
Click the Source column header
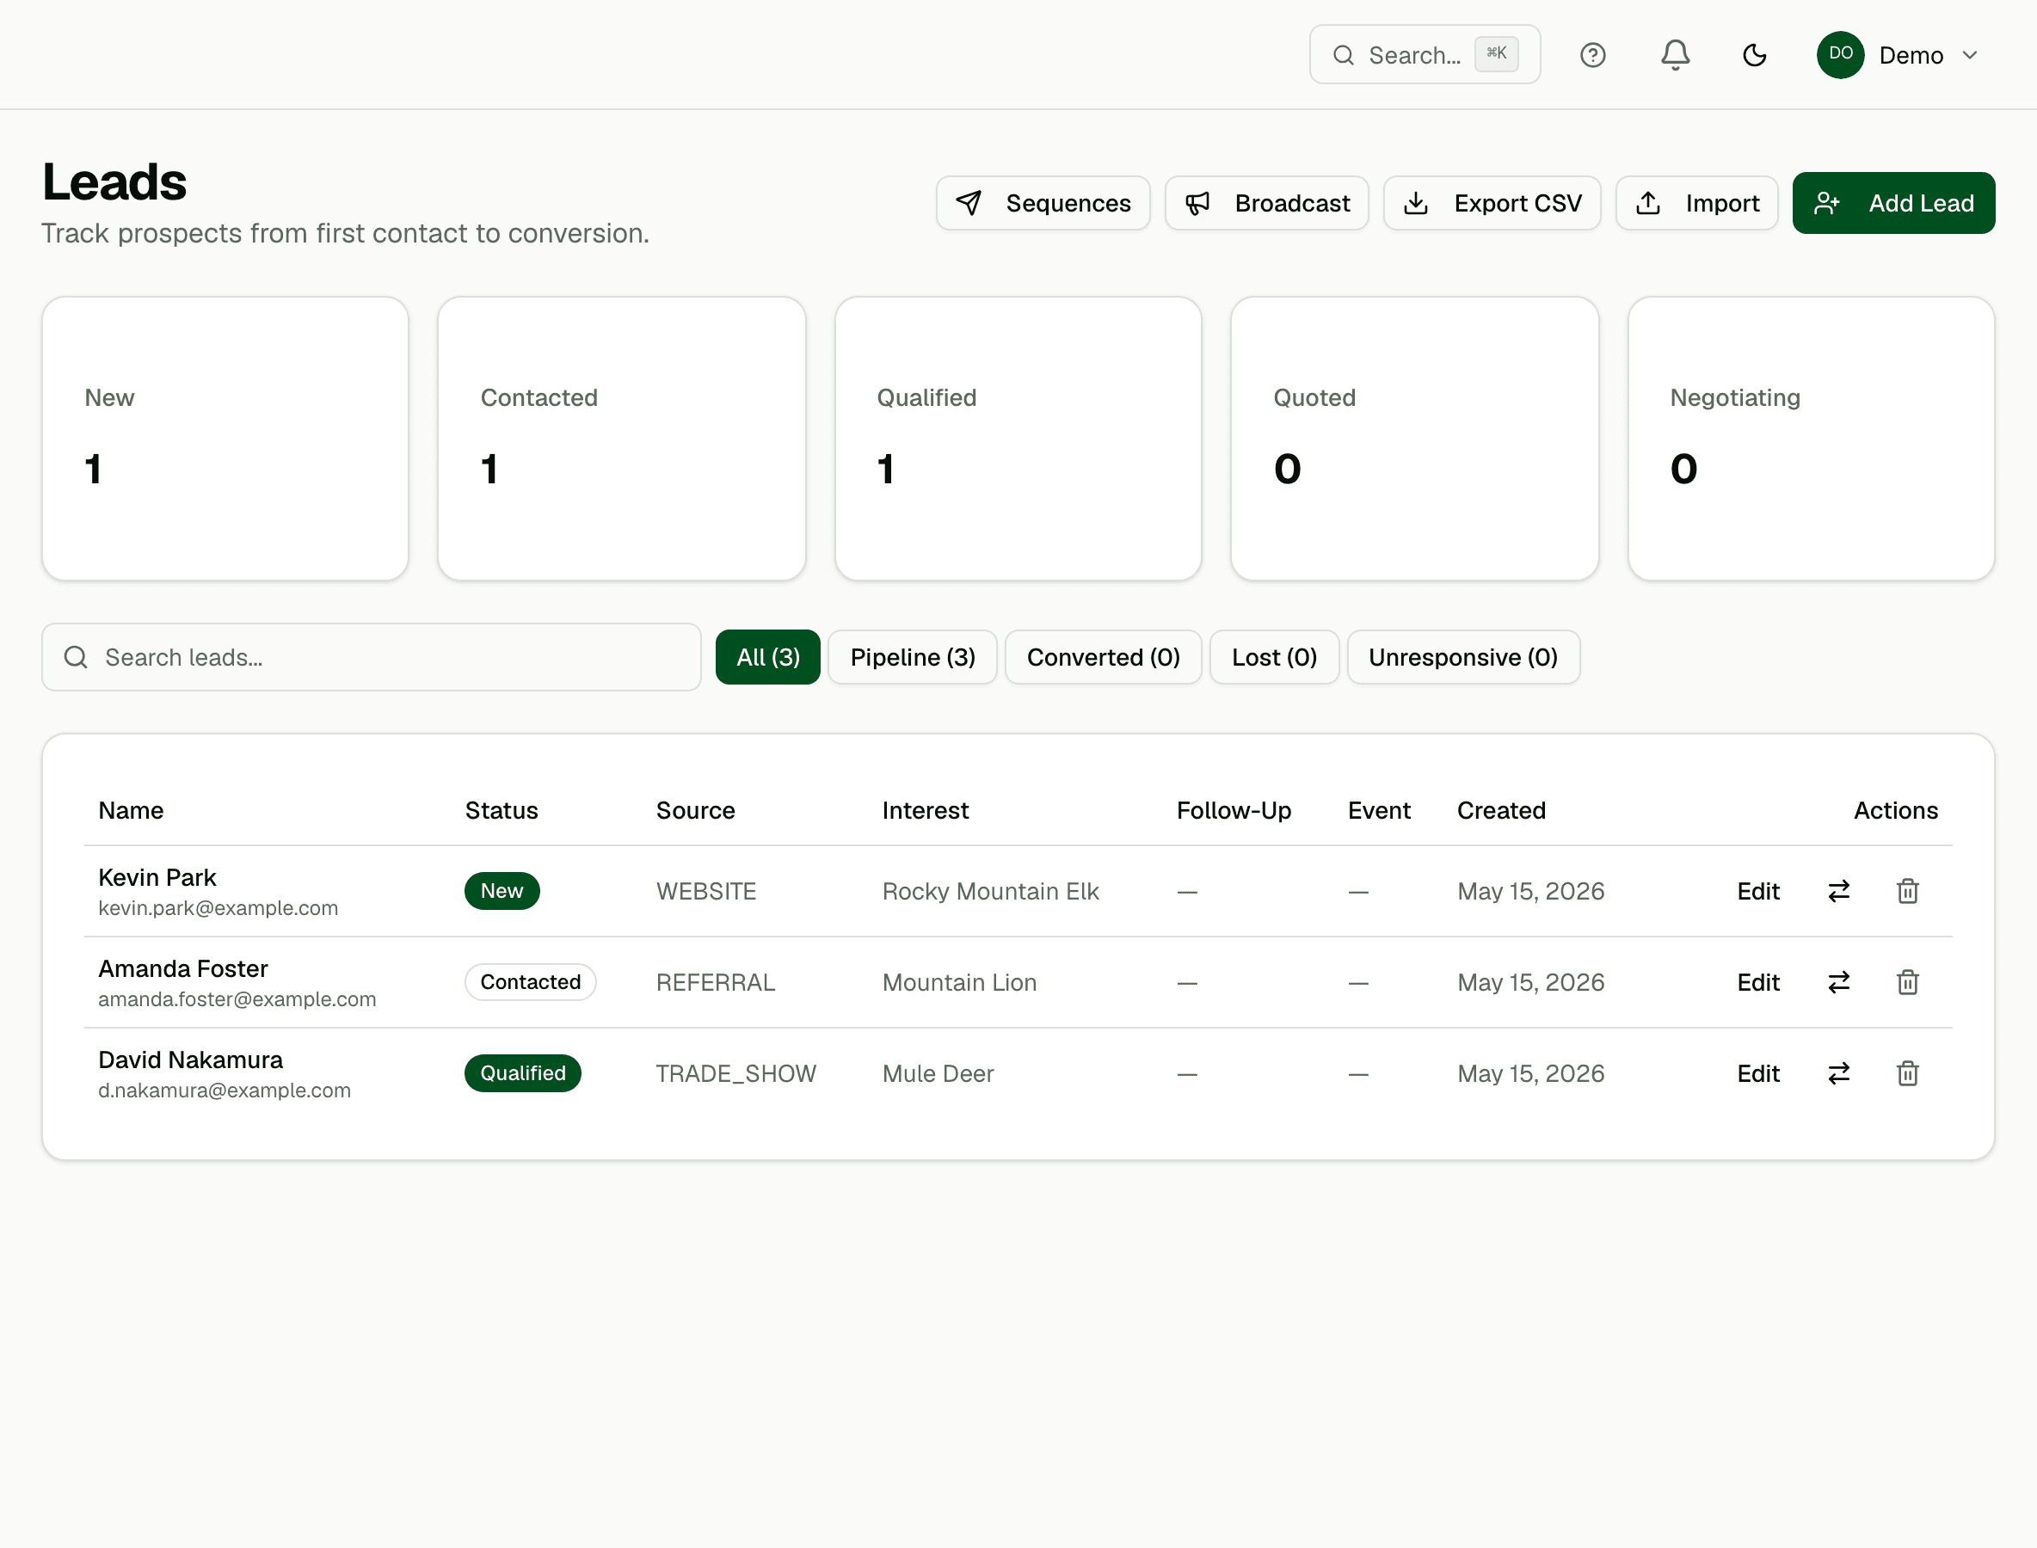coord(695,810)
